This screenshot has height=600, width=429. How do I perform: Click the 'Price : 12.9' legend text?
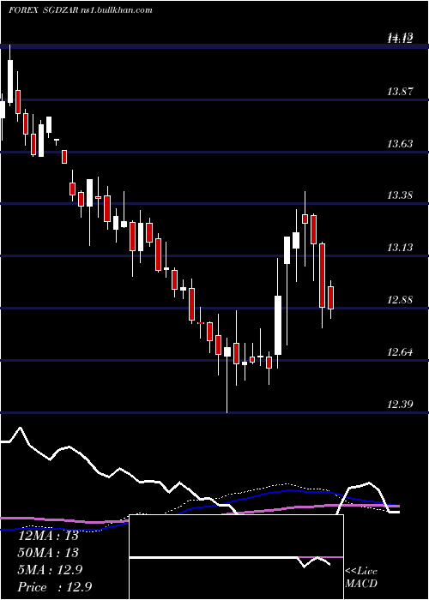pyautogui.click(x=54, y=587)
